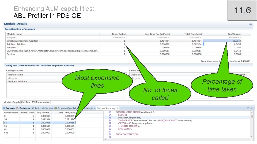The width and height of the screenshot is (257, 144).
Task: Click Avg Time Per Call Numeric filter
Action: 148,37
